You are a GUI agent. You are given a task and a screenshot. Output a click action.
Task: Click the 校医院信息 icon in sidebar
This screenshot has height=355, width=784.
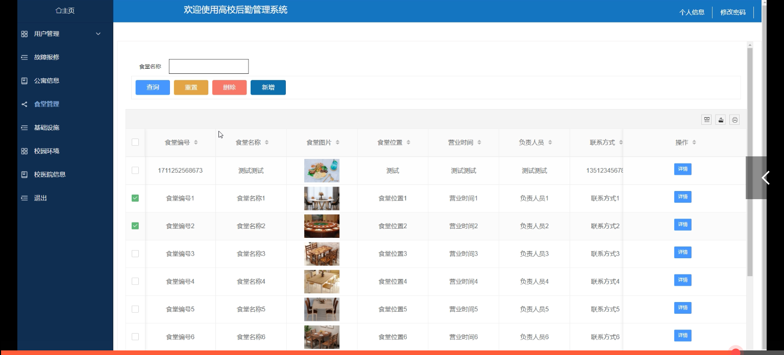(x=24, y=175)
